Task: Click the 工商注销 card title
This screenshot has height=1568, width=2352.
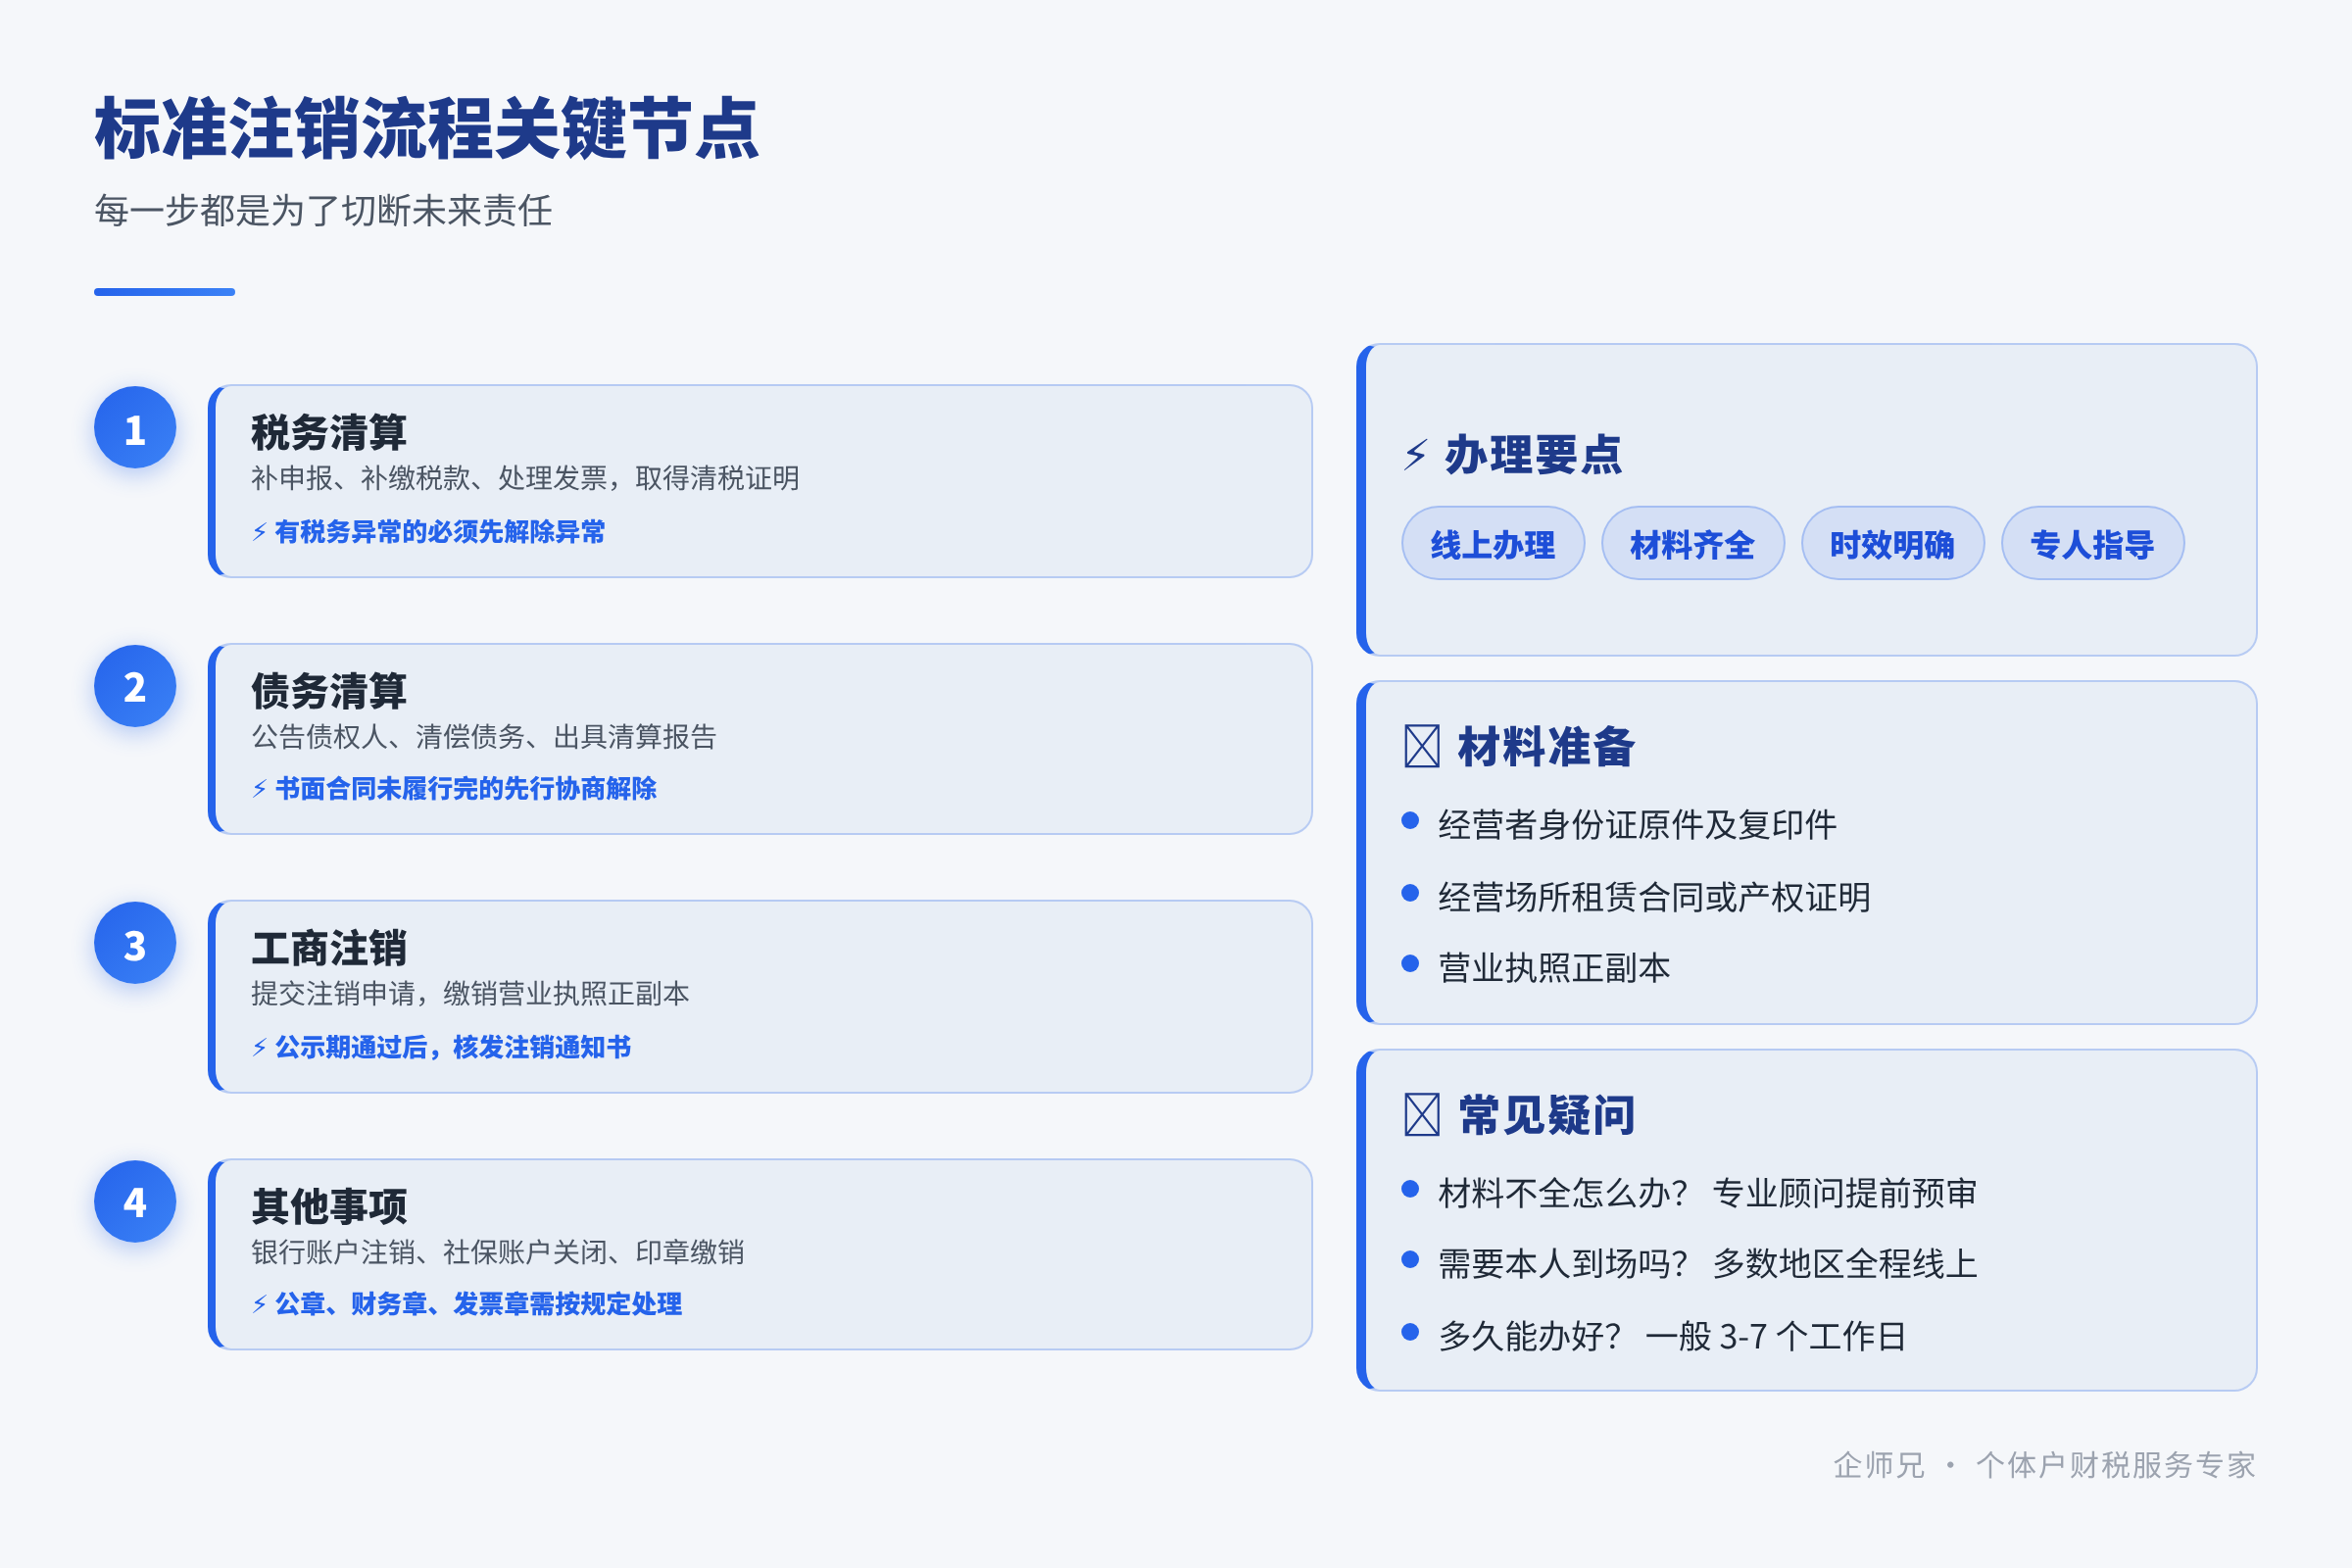Action: pos(329,949)
